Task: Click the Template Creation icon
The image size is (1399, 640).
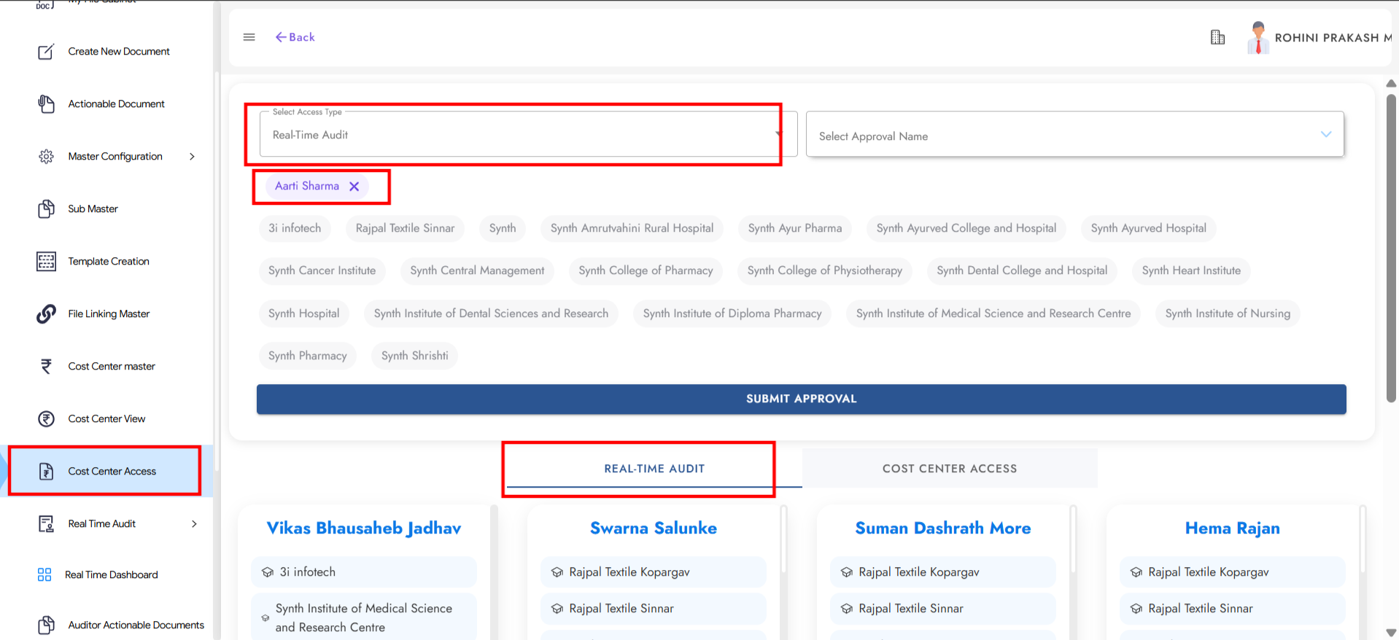Action: (x=46, y=262)
